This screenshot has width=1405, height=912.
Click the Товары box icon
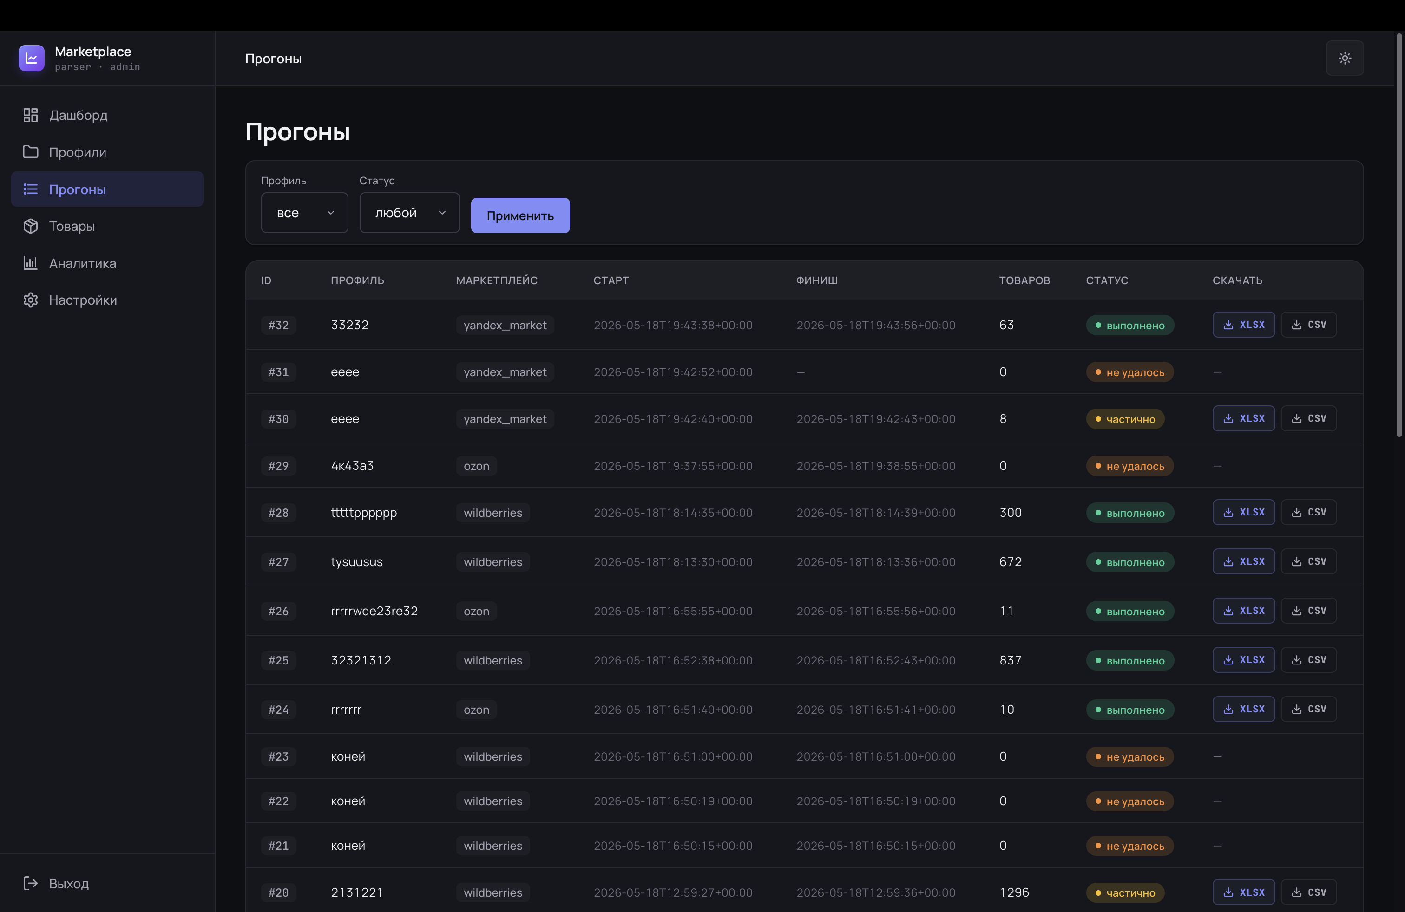click(x=31, y=226)
